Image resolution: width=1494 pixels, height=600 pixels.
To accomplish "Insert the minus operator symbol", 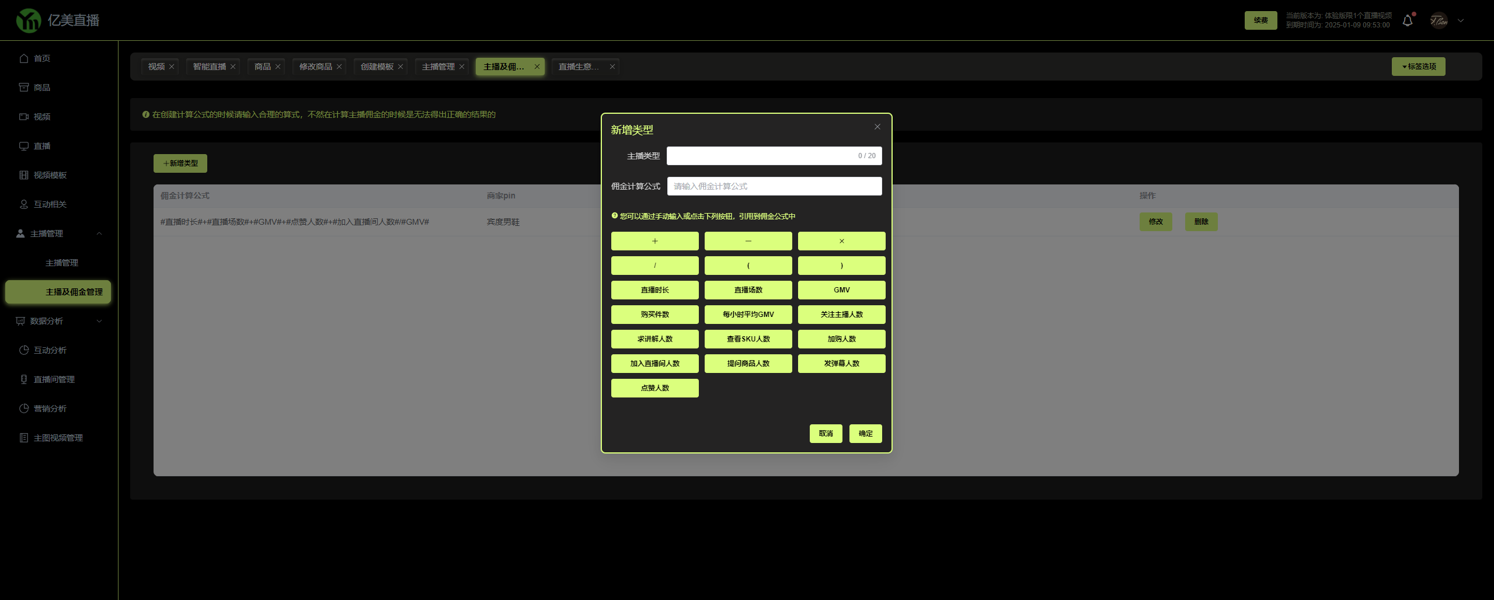I will click(748, 241).
